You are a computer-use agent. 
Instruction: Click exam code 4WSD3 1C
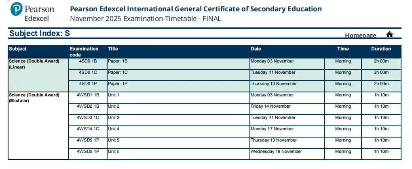pos(88,118)
